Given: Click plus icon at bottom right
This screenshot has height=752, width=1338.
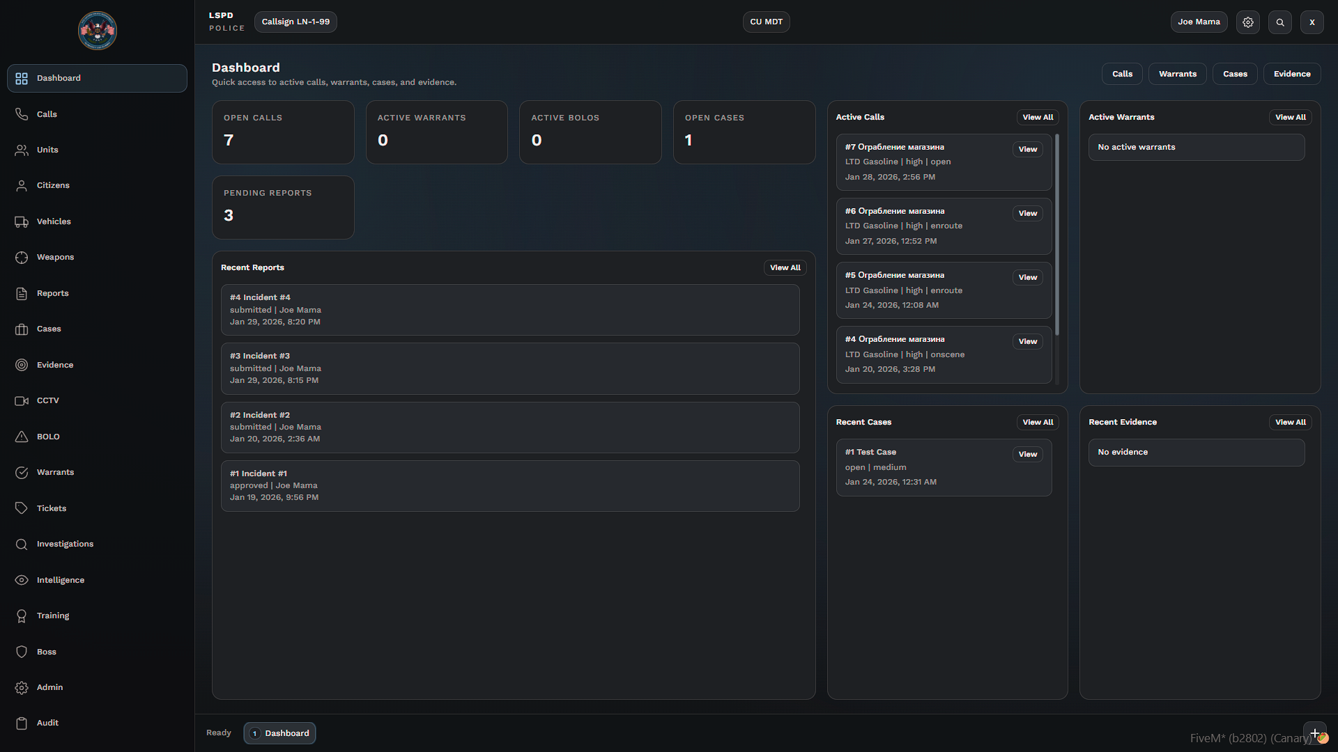Looking at the screenshot, I should pyautogui.click(x=1314, y=733).
